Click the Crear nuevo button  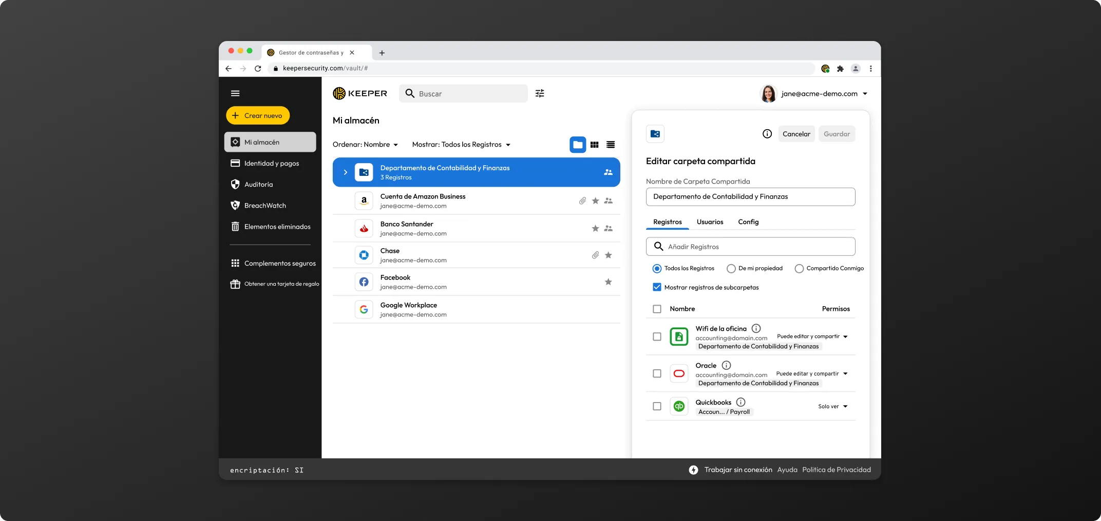coord(258,115)
